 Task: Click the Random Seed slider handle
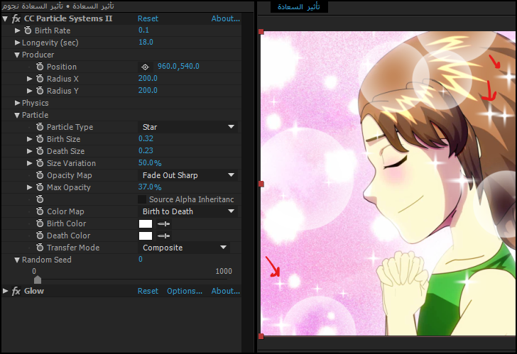38,280
